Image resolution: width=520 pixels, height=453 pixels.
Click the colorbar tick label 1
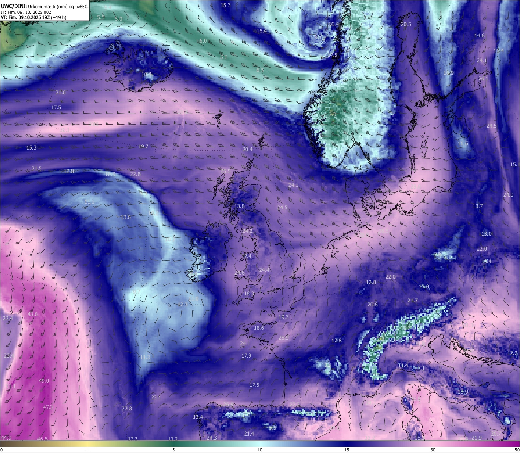point(87,450)
